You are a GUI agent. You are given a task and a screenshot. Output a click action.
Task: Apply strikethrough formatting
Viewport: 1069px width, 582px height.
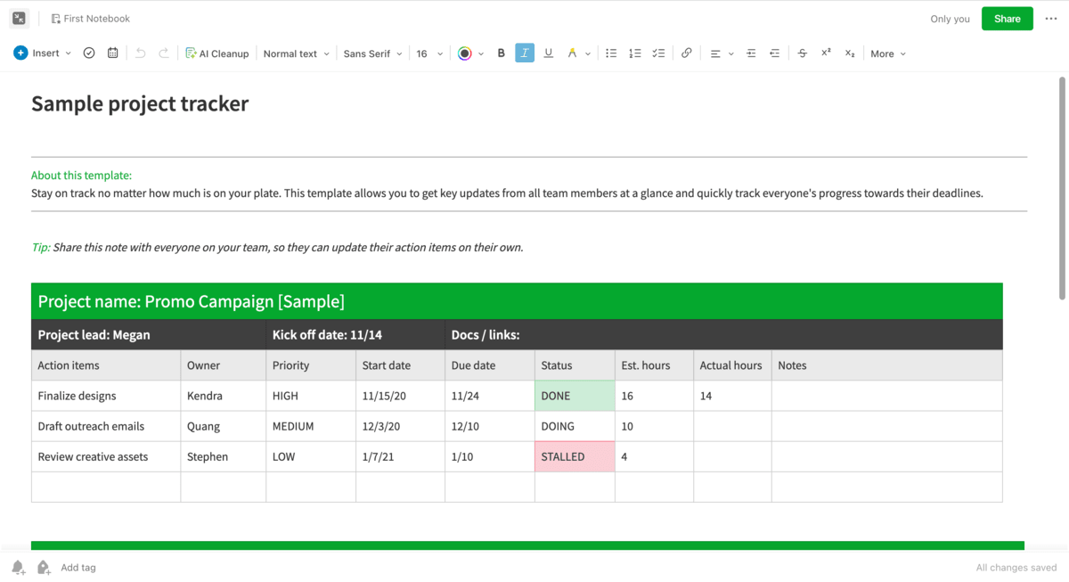click(802, 53)
